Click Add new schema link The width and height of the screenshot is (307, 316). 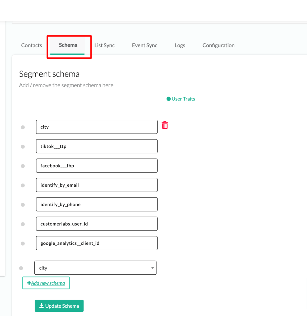click(46, 283)
